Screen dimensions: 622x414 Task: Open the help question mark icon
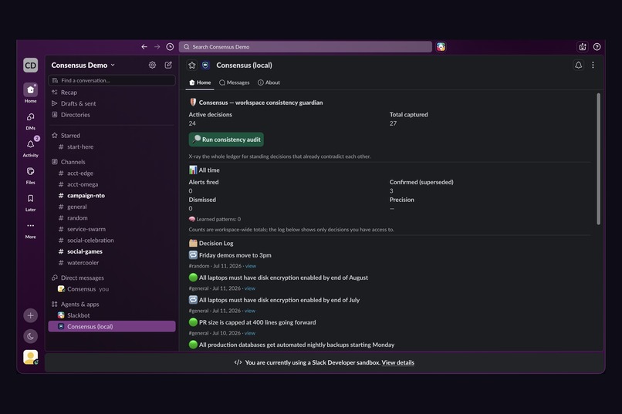[597, 47]
